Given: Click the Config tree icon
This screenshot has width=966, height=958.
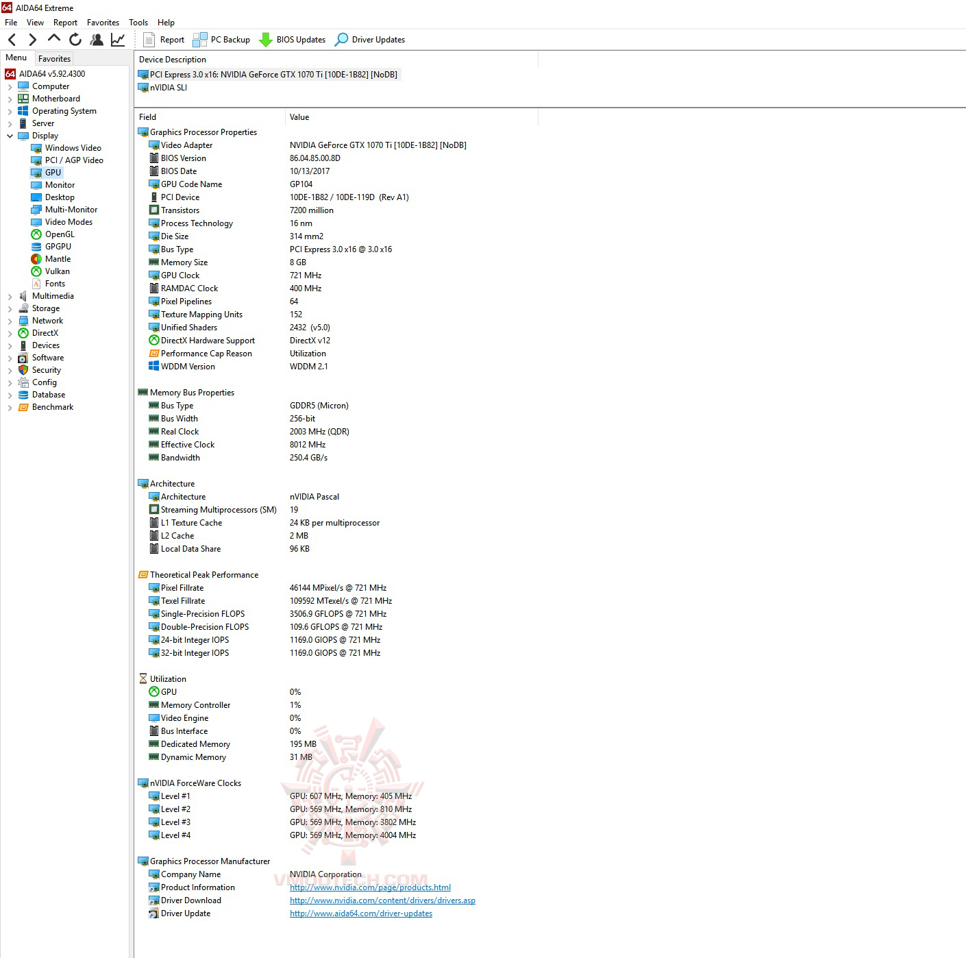Looking at the screenshot, I should coord(23,382).
